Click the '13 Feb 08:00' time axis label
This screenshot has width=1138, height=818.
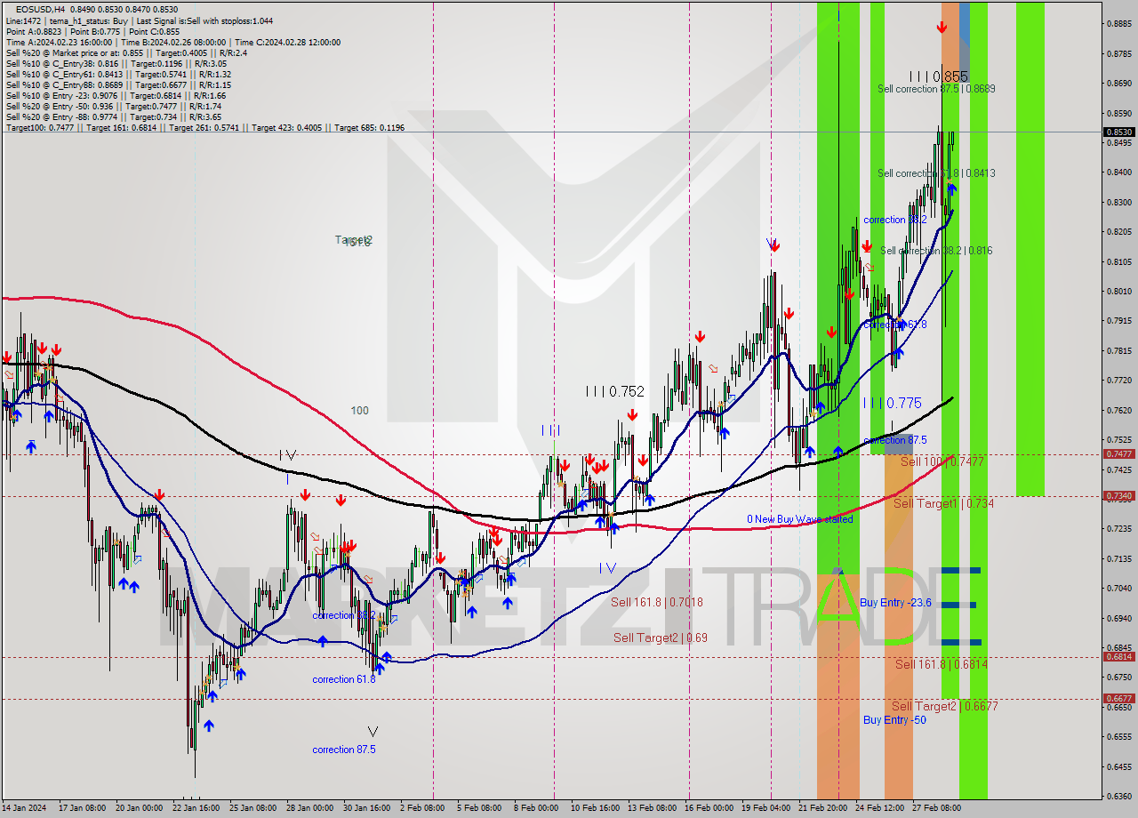click(652, 808)
